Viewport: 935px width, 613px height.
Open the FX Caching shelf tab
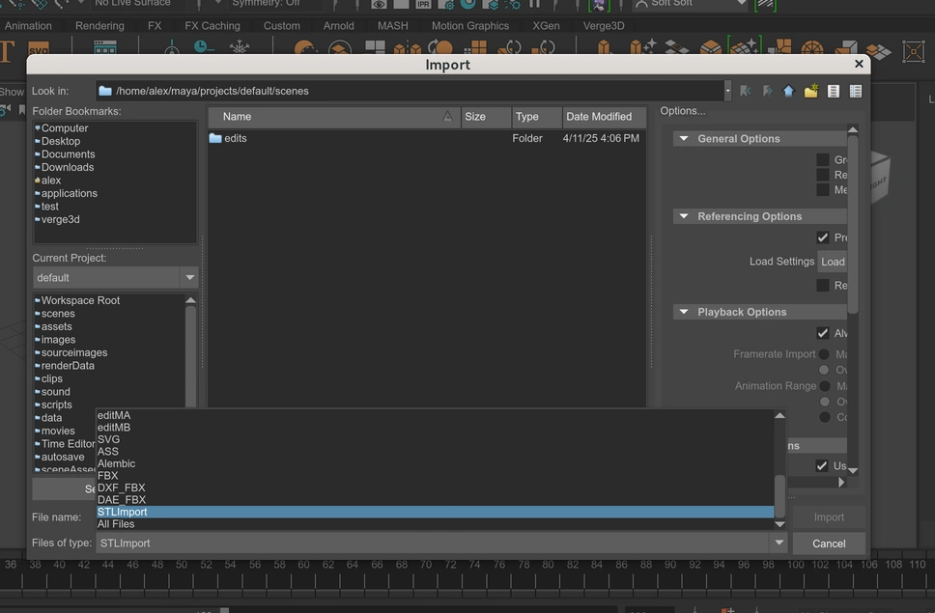pos(212,26)
